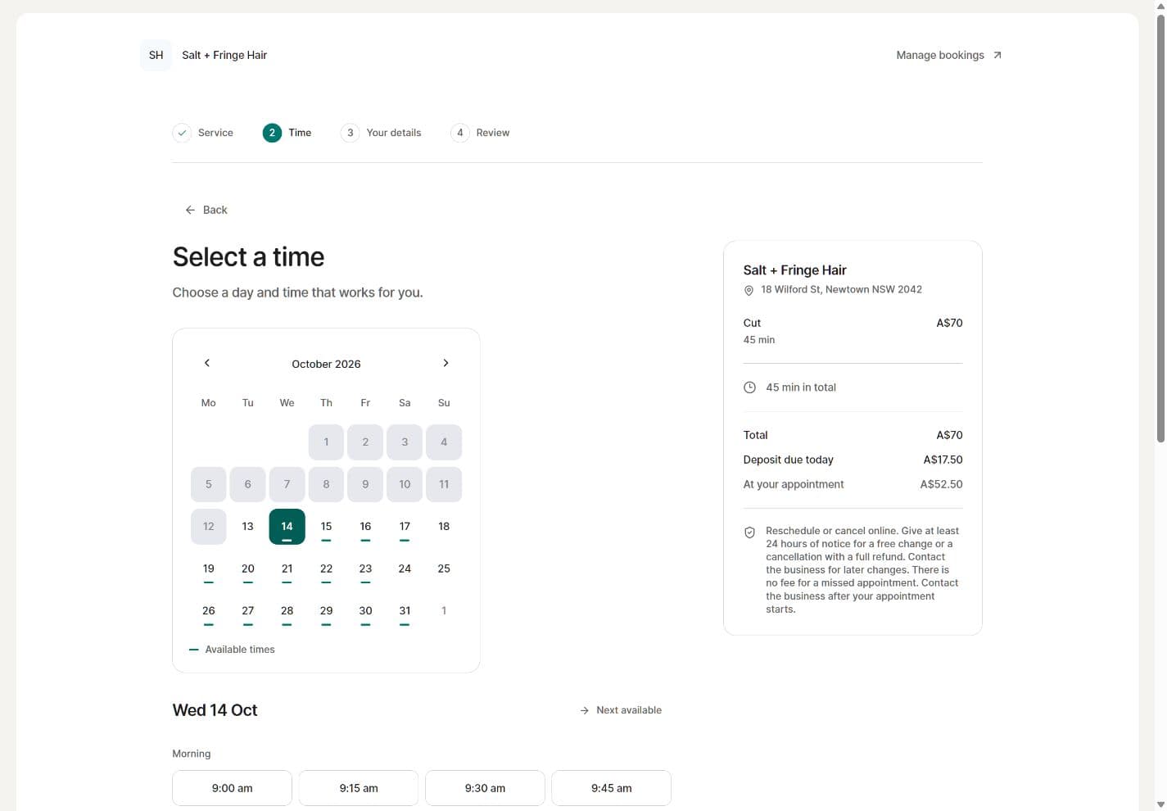
Task: Book the 9:15 am slot
Action: (x=359, y=788)
